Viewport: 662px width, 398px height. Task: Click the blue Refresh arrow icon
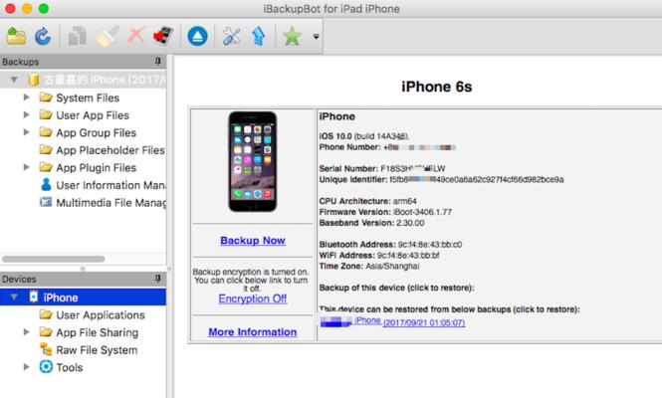(x=43, y=36)
